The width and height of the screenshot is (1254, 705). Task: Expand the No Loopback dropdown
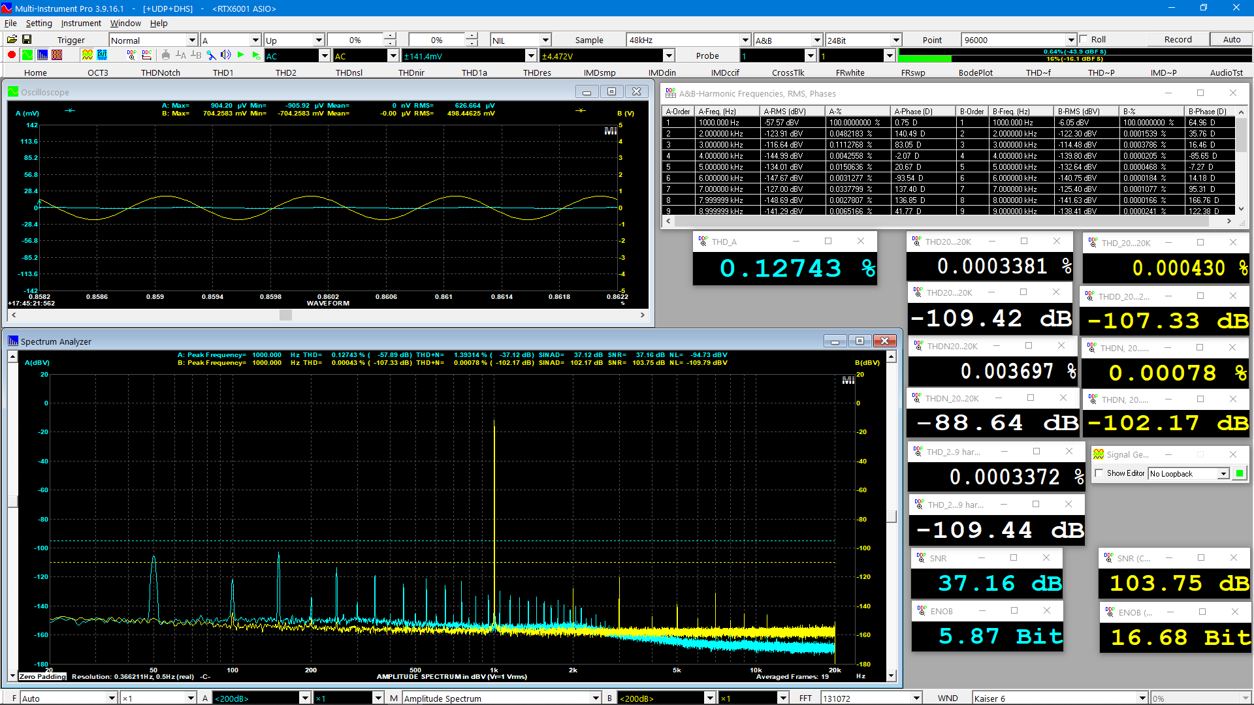pyautogui.click(x=1223, y=473)
